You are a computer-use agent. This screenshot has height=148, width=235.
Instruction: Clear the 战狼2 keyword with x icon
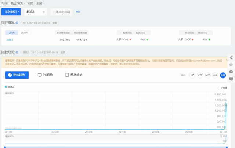(44, 12)
